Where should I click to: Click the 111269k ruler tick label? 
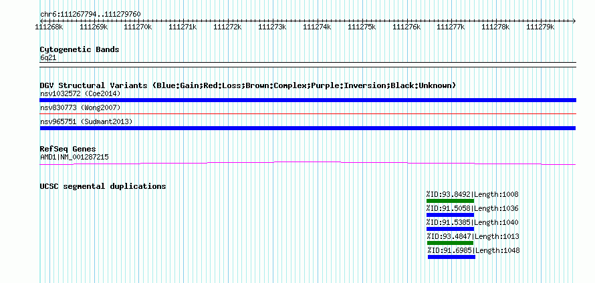pyautogui.click(x=94, y=27)
